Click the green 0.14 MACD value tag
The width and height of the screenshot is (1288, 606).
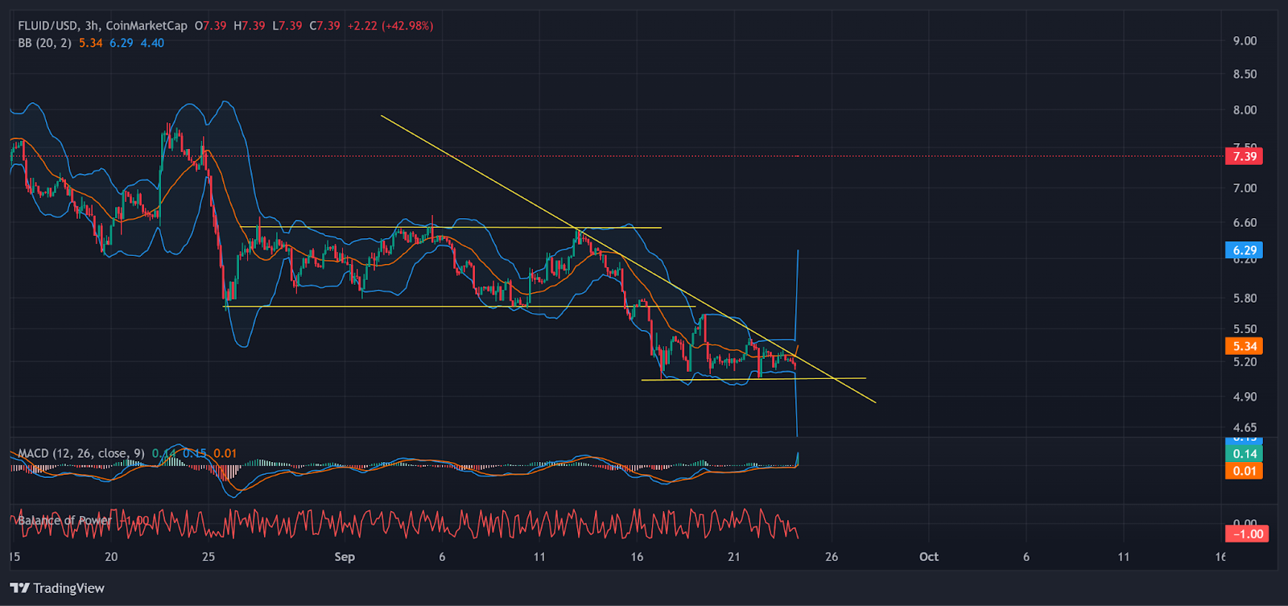tap(1244, 454)
